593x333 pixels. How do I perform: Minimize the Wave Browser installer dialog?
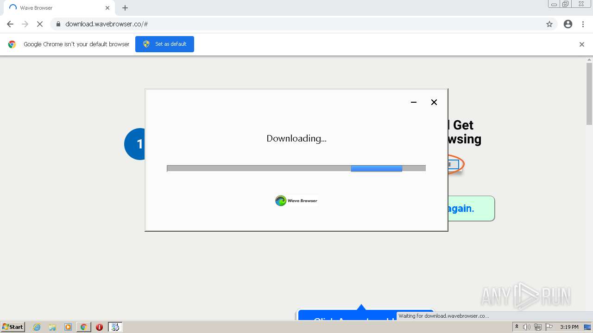(x=414, y=102)
